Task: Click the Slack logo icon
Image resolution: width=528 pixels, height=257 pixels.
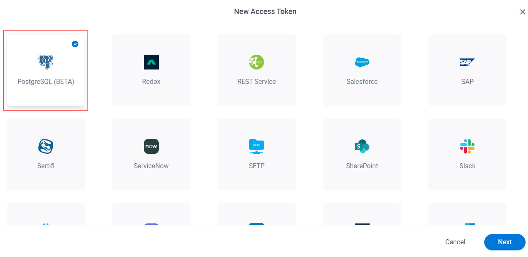Action: point(467,146)
